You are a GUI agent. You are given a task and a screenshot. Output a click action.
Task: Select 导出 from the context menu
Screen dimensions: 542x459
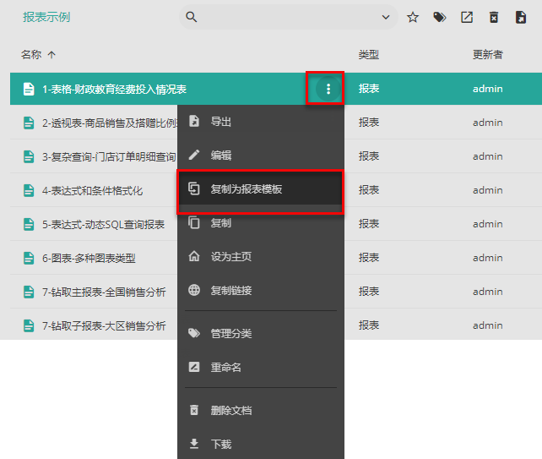click(x=261, y=122)
